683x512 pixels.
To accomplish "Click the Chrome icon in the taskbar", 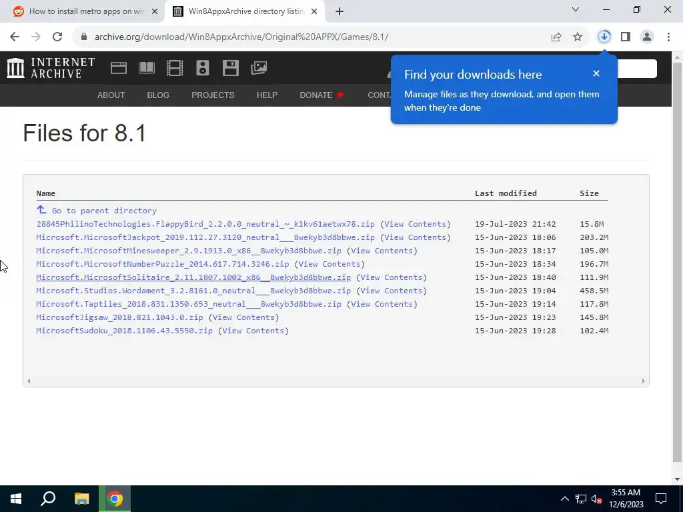I will click(115, 499).
